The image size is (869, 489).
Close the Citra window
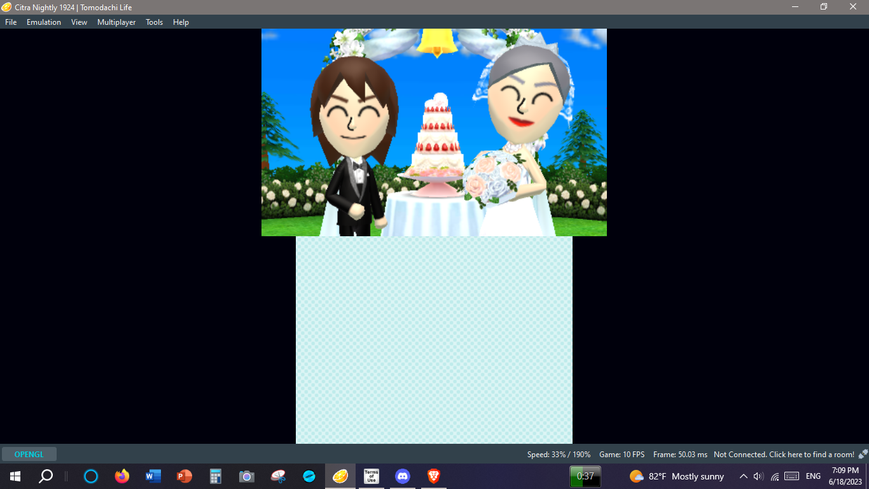[x=854, y=7]
